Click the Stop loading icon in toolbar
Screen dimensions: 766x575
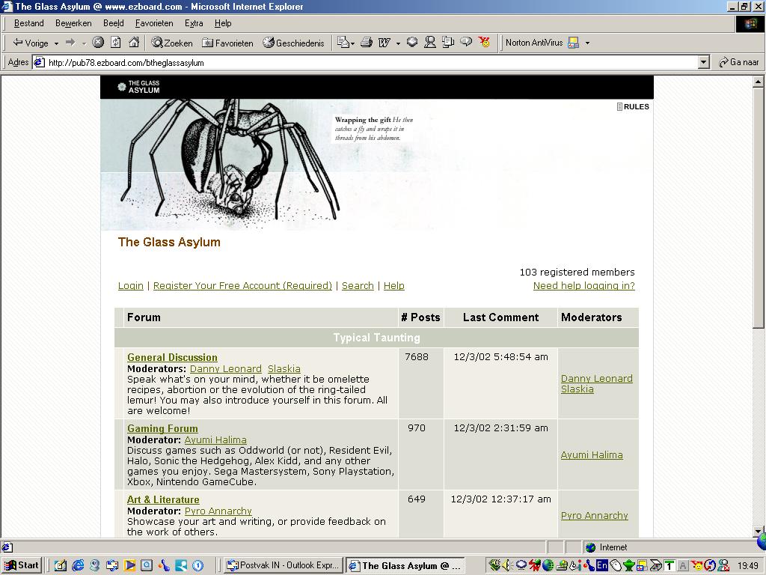[x=98, y=43]
